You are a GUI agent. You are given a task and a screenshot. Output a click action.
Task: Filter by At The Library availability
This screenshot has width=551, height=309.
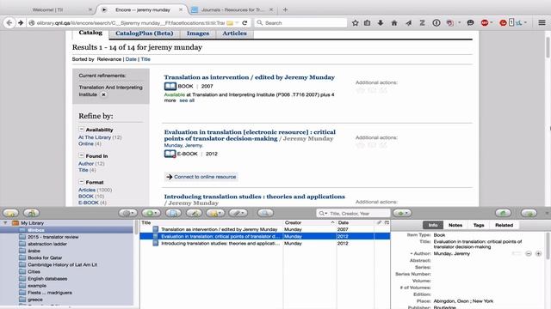(95, 137)
